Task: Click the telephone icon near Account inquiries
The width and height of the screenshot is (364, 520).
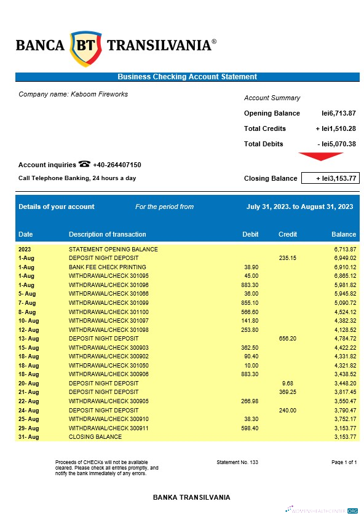Action: coord(84,164)
